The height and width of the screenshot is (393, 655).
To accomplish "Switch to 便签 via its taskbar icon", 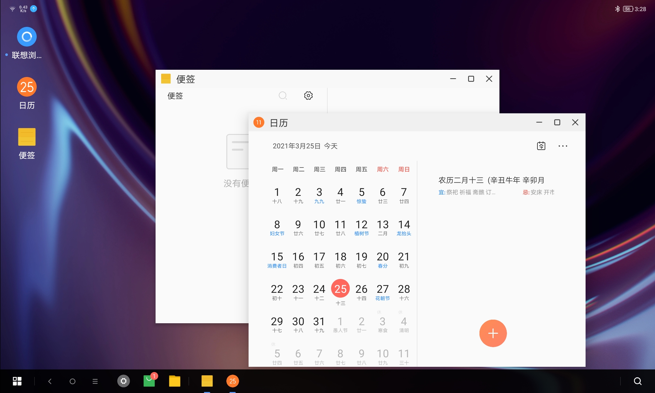I will pos(207,381).
